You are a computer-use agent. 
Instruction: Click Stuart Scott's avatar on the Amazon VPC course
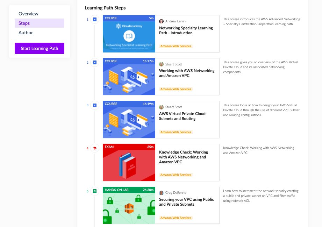coord(161,64)
